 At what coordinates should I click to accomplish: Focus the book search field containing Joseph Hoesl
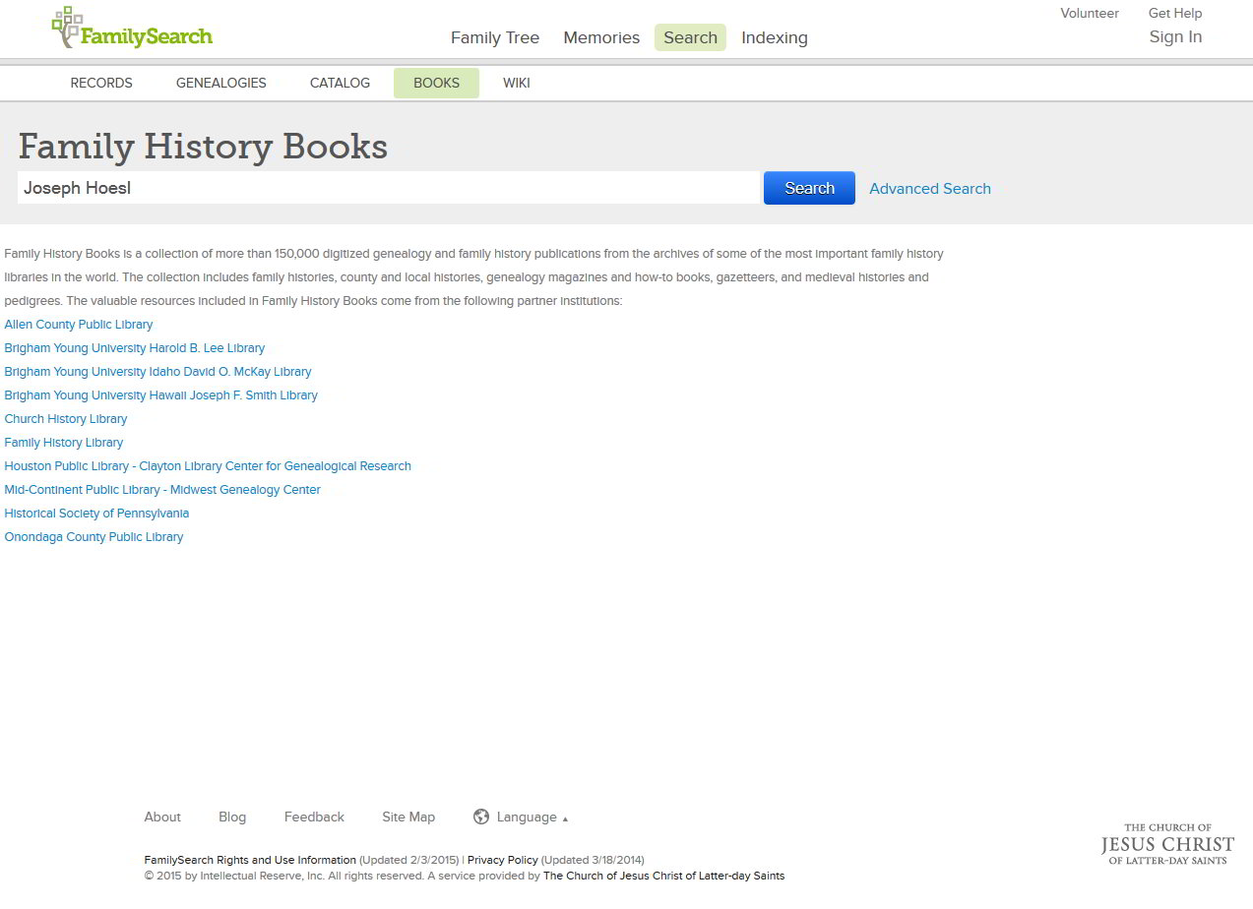pyautogui.click(x=389, y=188)
